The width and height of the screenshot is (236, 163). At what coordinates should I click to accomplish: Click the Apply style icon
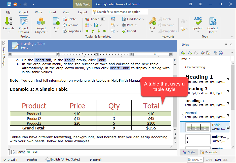pos(183,53)
